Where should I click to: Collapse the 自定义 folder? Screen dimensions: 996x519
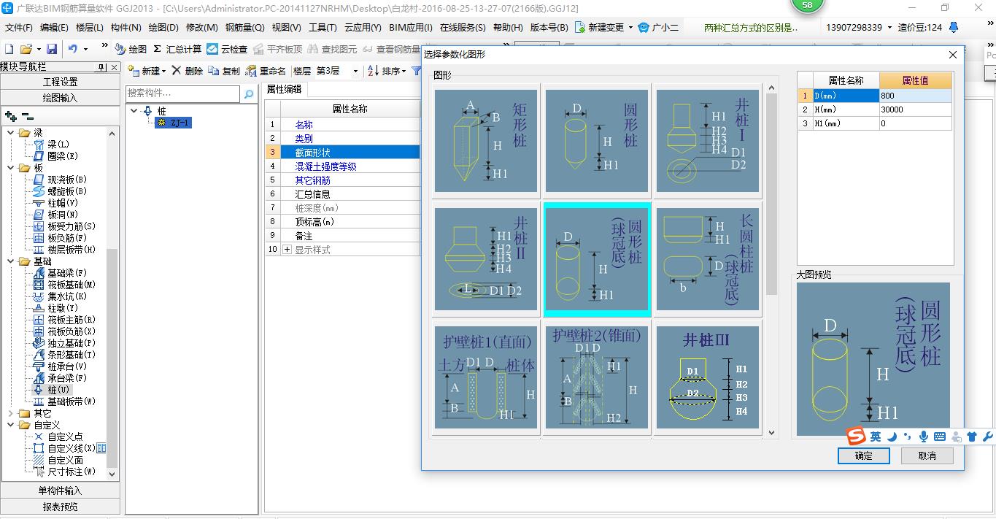coord(11,425)
